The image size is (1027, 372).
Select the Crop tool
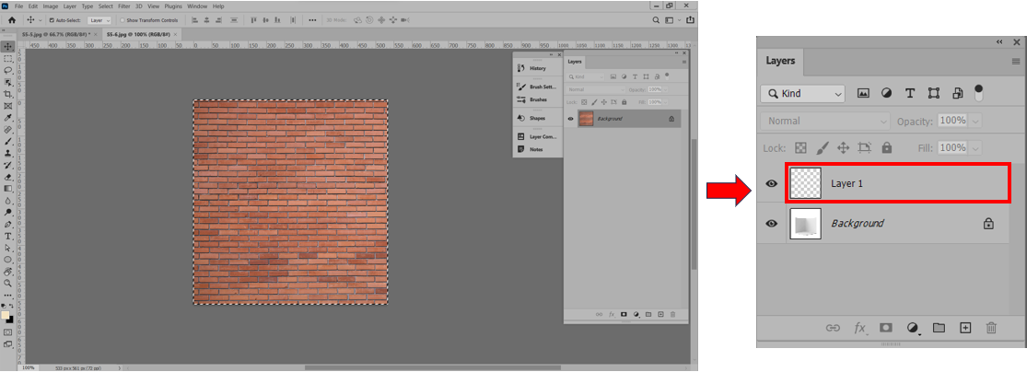[x=8, y=94]
